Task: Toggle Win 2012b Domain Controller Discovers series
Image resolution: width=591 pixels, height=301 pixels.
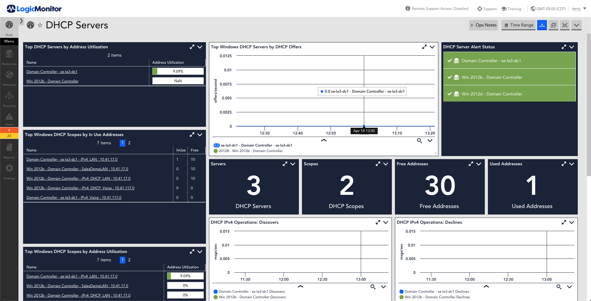Action: (250, 297)
